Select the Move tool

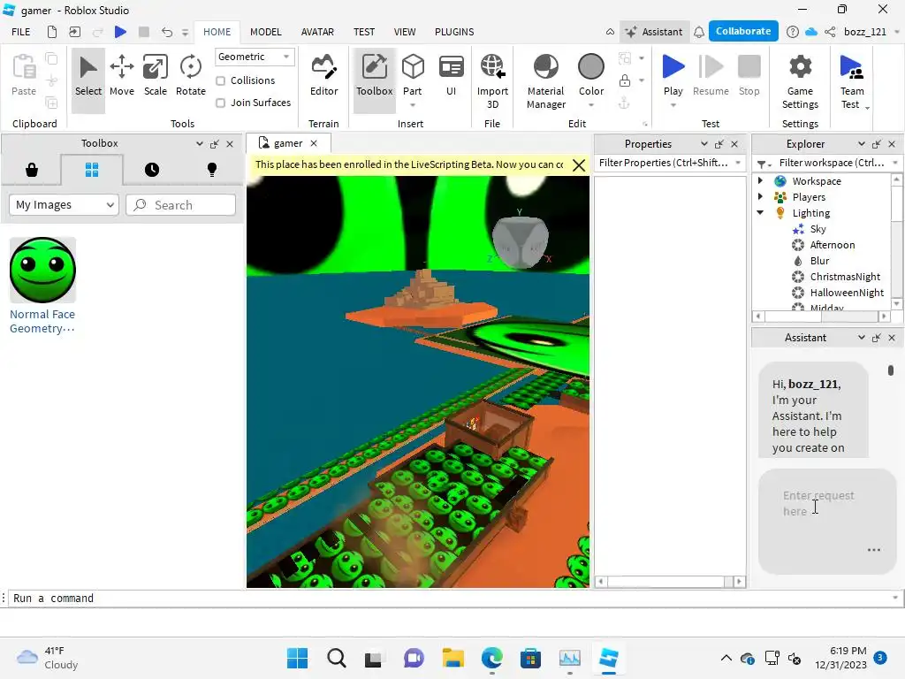(122, 75)
